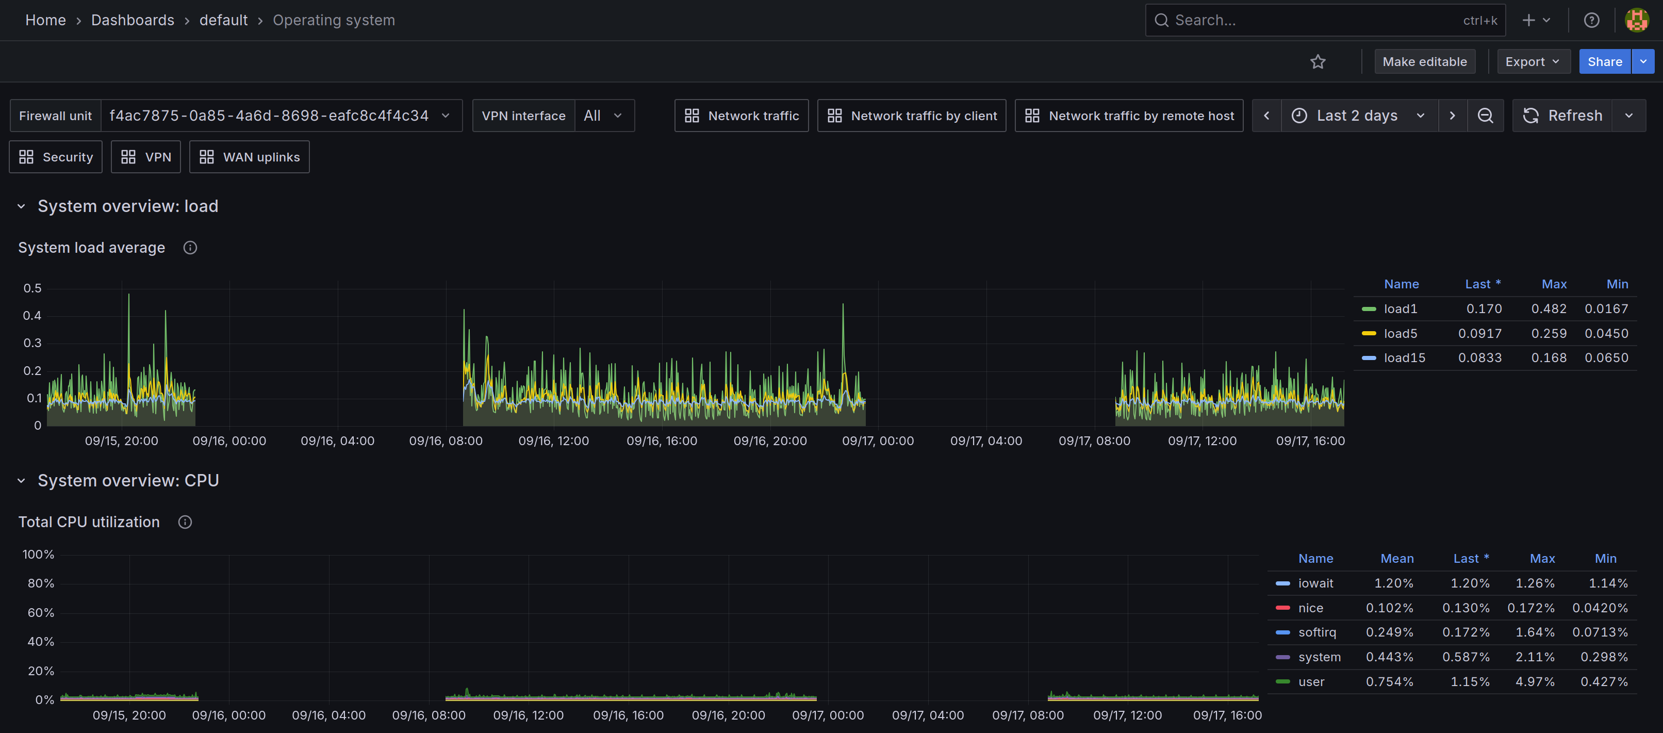Click the zoom out time range icon
This screenshot has width=1663, height=733.
(1485, 116)
